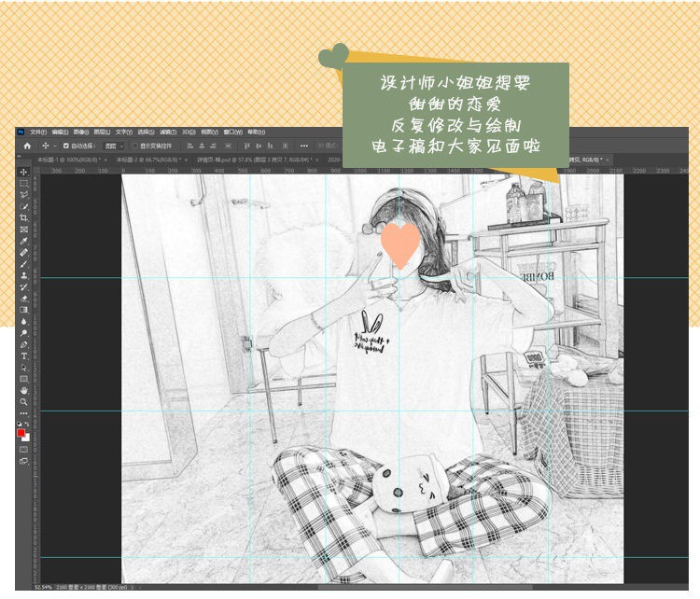This screenshot has height=599, width=700.
Task: Toggle Quick Mask mode icon
Action: pyautogui.click(x=23, y=450)
